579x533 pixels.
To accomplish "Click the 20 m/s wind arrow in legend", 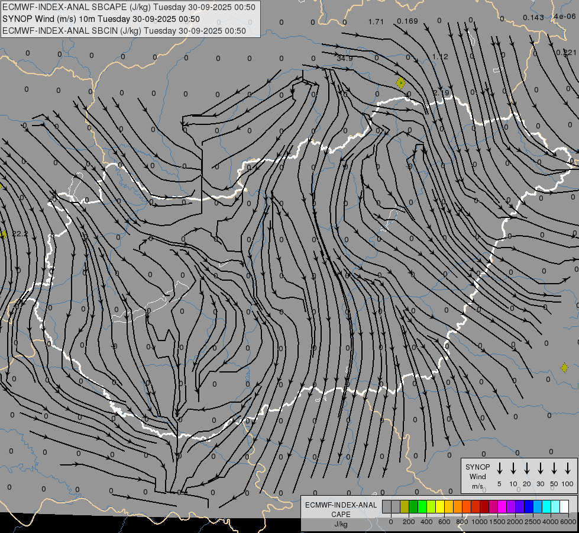I will [x=527, y=468].
